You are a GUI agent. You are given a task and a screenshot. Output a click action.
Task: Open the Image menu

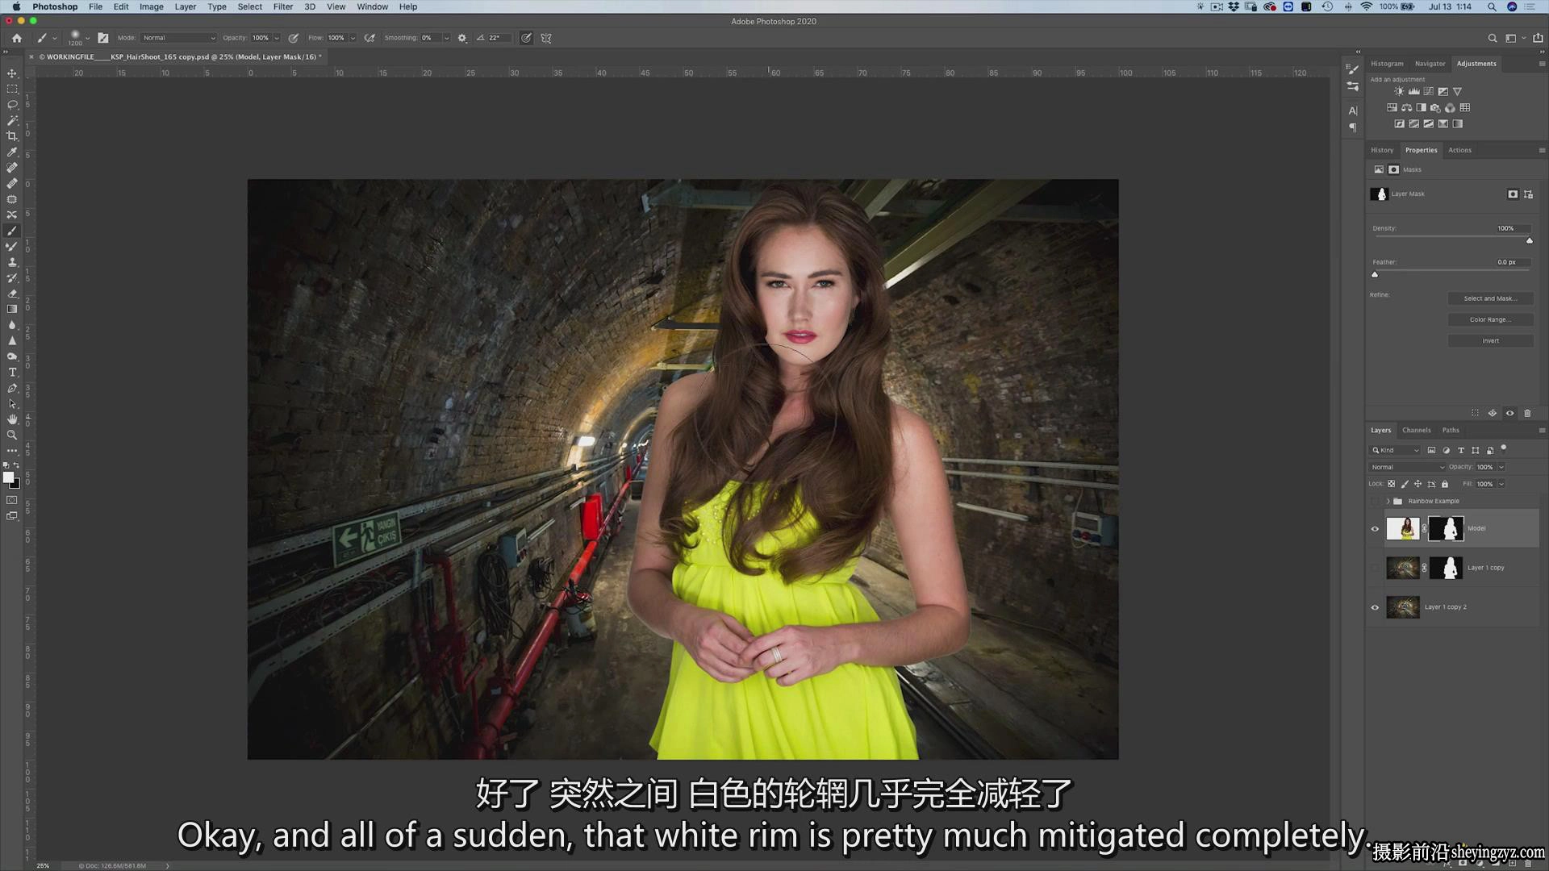coord(152,6)
